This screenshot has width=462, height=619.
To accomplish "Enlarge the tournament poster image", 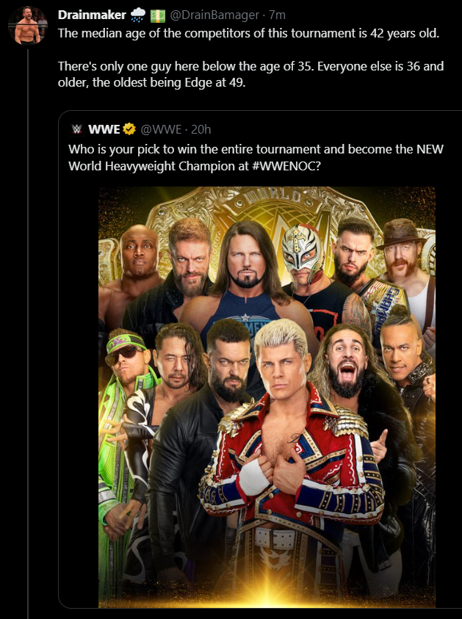I will pyautogui.click(x=267, y=397).
